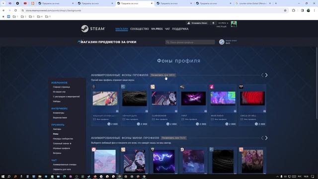Click animated-type icon on CIRCLE OF HELL card
This screenshot has height=179, width=318.
(x=264, y=111)
